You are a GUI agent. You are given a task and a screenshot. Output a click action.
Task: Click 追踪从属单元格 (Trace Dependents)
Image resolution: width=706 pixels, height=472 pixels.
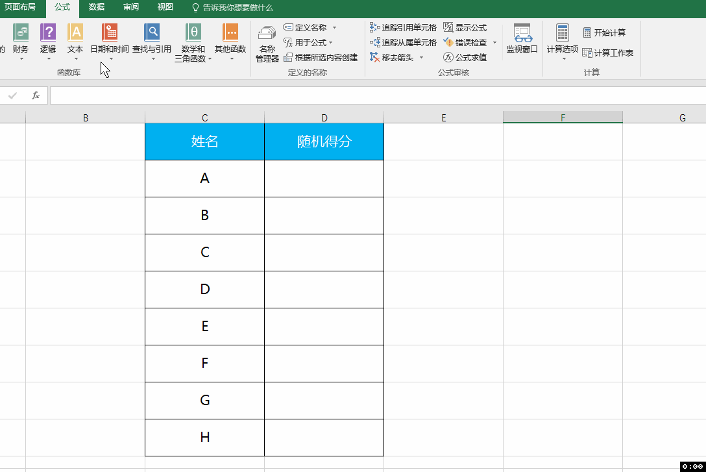pyautogui.click(x=403, y=42)
